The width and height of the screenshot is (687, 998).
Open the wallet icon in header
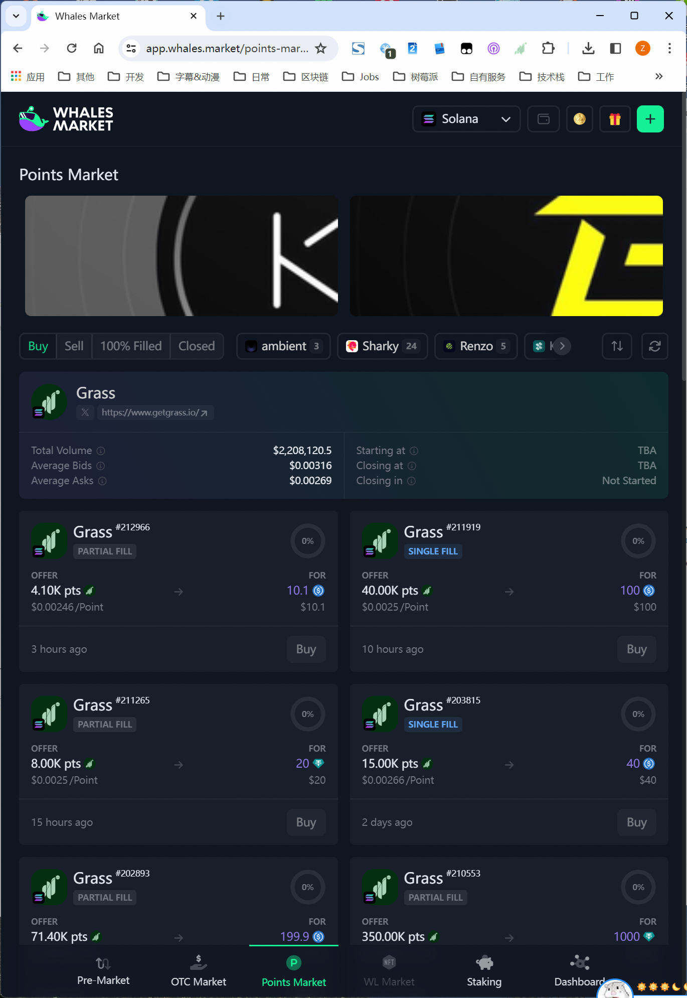(x=544, y=119)
